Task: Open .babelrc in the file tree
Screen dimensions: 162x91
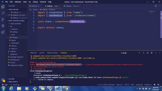Action: click(x=13, y=51)
